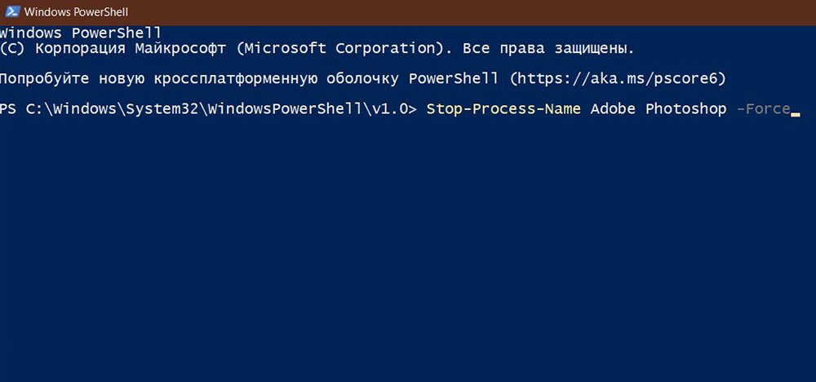The height and width of the screenshot is (382, 816).
Task: Click the word Adobe in the command
Action: 613,109
